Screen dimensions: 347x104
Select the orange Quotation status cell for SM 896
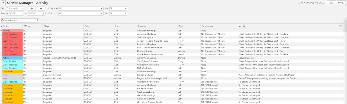12,102
